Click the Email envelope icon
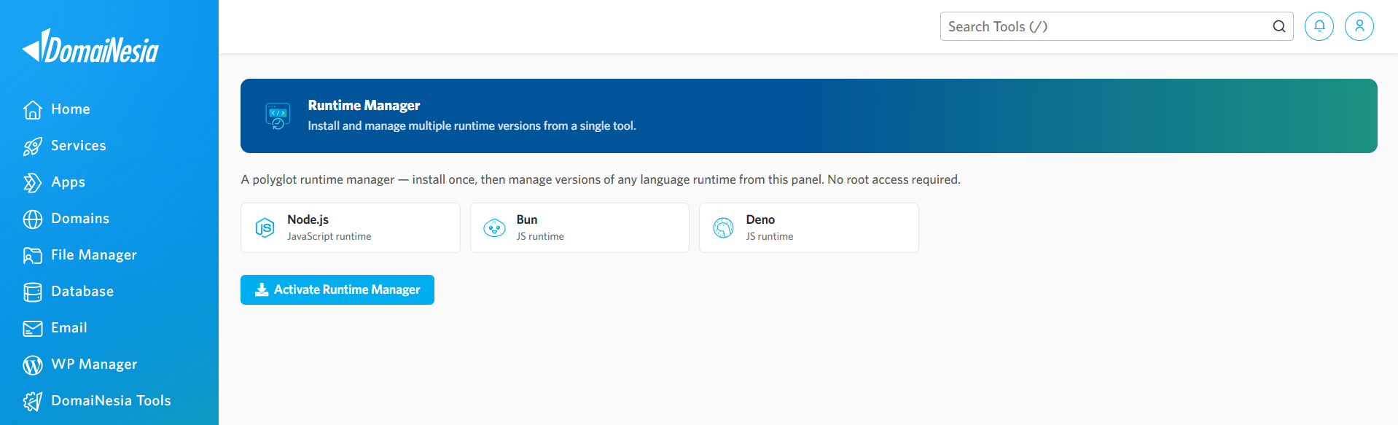The width and height of the screenshot is (1398, 425). [33, 328]
